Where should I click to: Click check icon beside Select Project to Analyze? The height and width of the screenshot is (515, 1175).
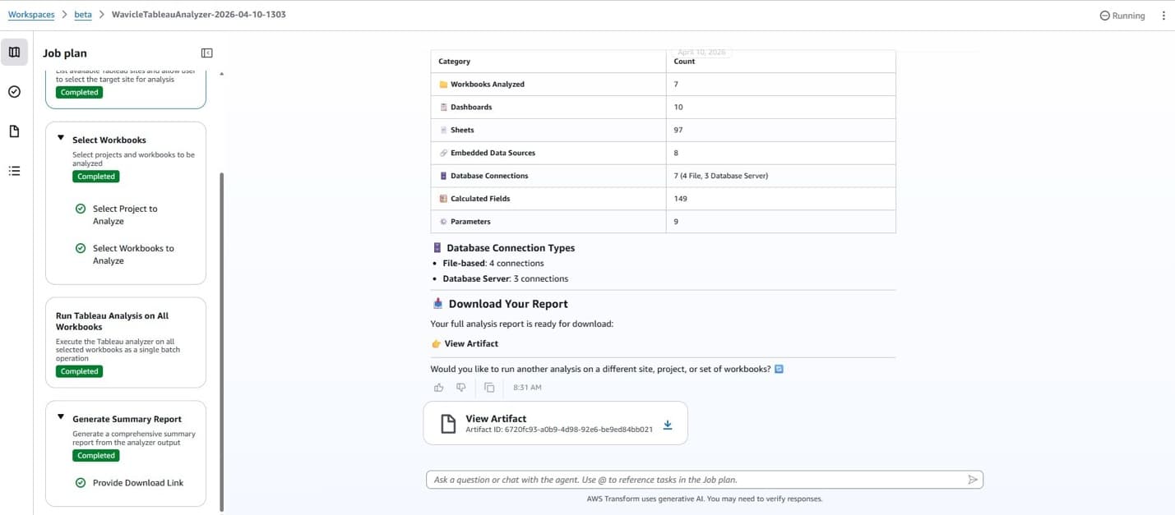tap(81, 209)
